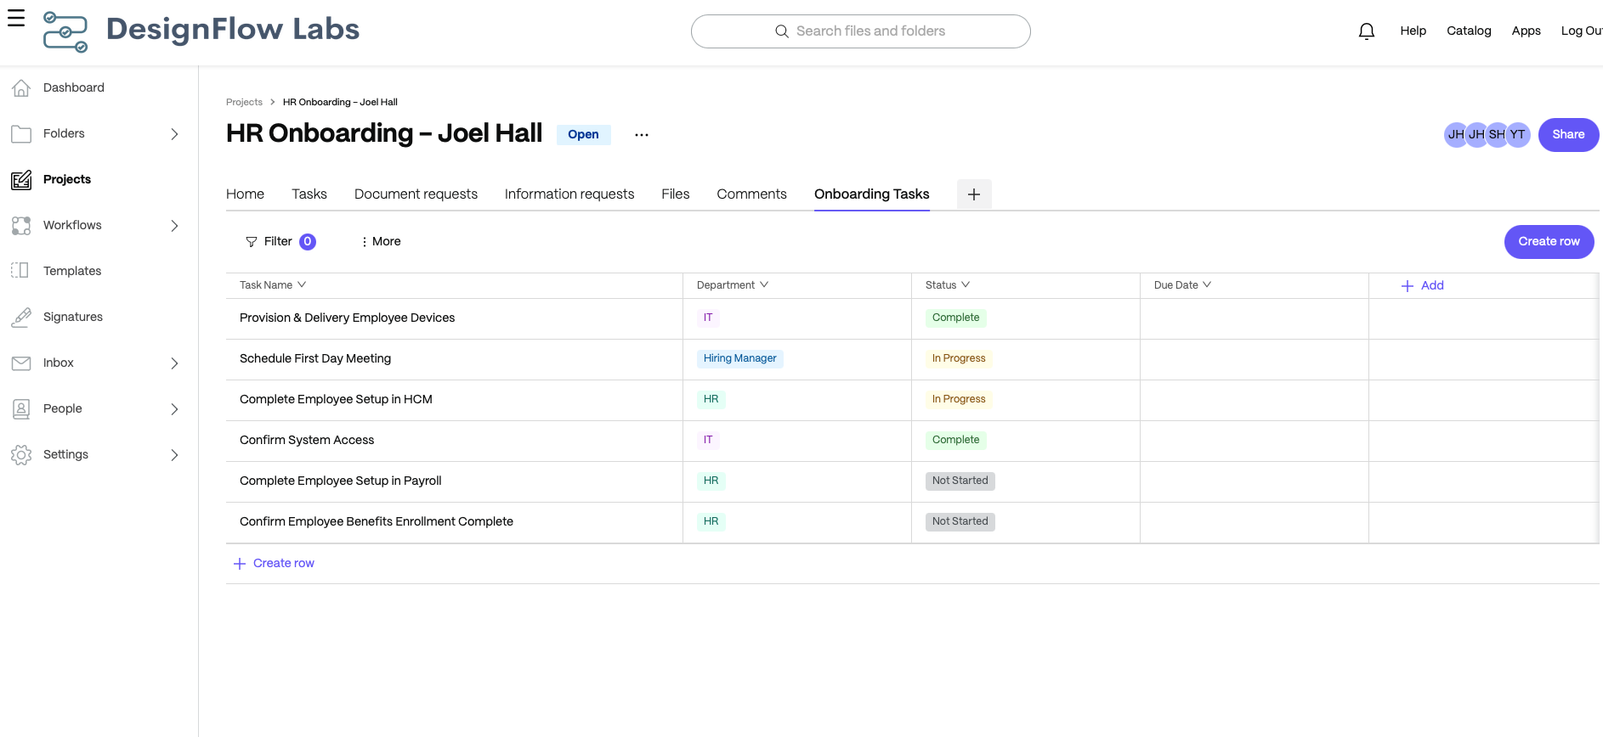The image size is (1603, 737).
Task: Click the purple Share button
Action: pyautogui.click(x=1567, y=135)
